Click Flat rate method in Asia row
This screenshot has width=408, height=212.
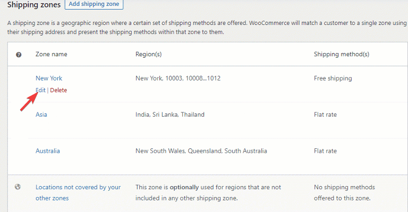tap(325, 114)
